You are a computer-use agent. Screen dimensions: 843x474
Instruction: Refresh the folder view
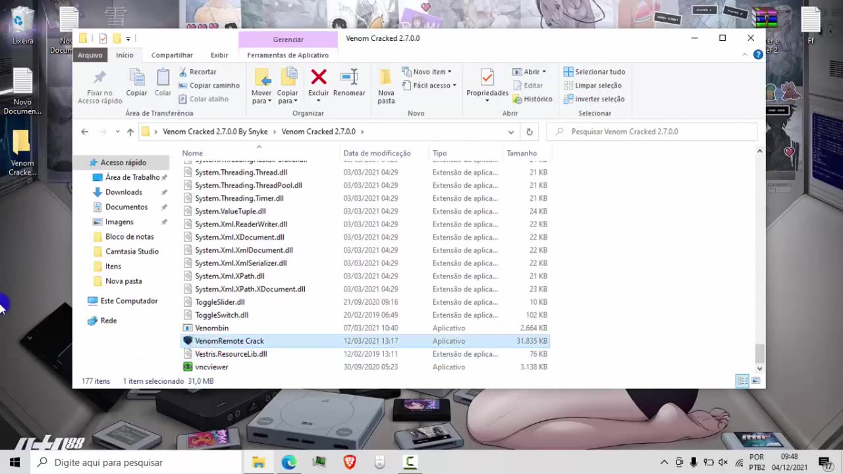pos(529,132)
